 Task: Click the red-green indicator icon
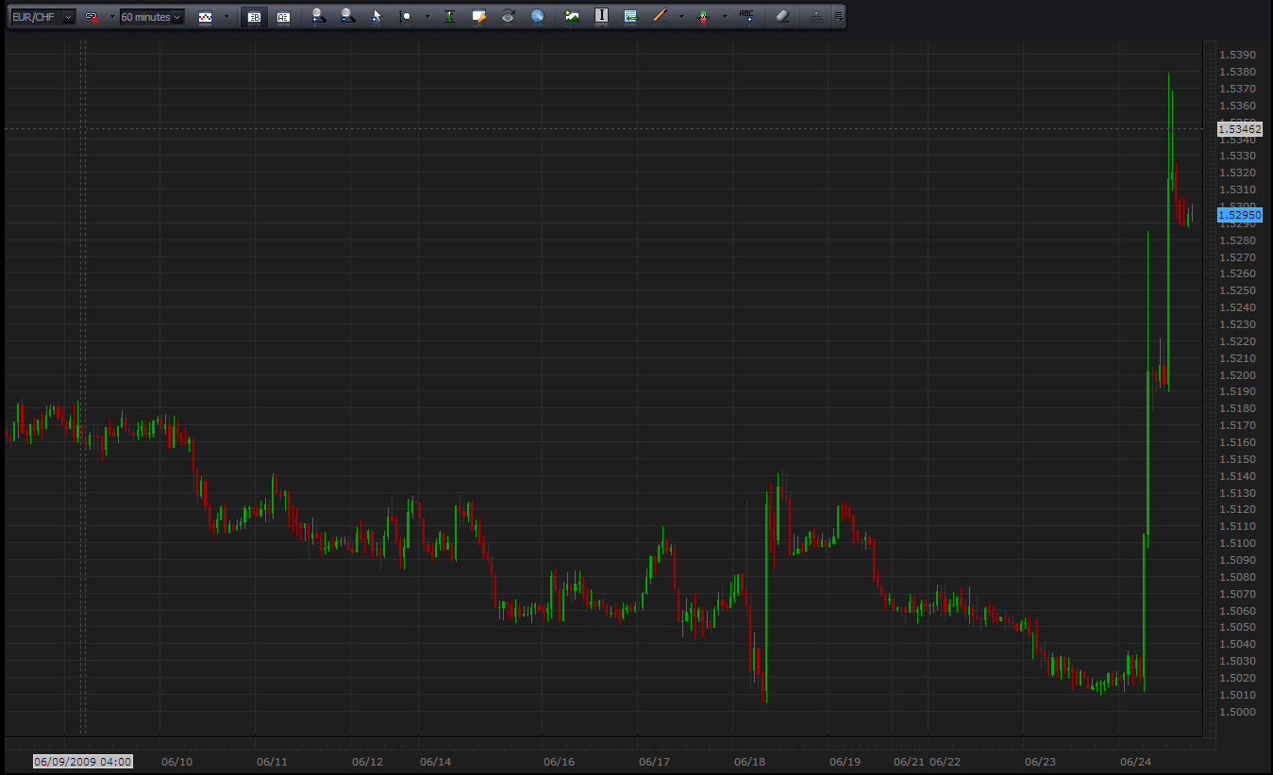(x=703, y=16)
